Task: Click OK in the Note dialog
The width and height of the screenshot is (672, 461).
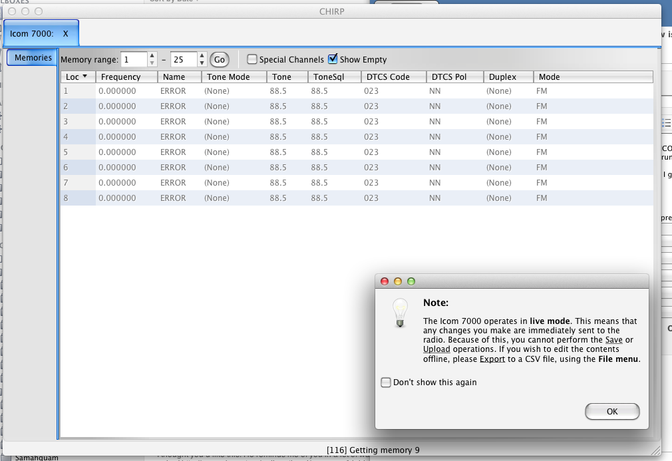Action: (x=612, y=411)
